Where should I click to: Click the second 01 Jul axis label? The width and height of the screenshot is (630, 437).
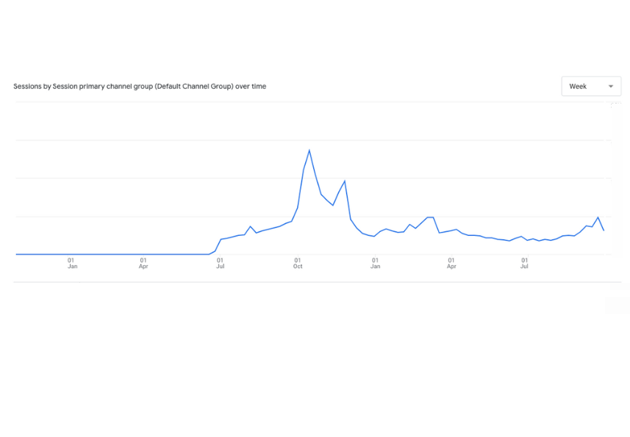524,263
